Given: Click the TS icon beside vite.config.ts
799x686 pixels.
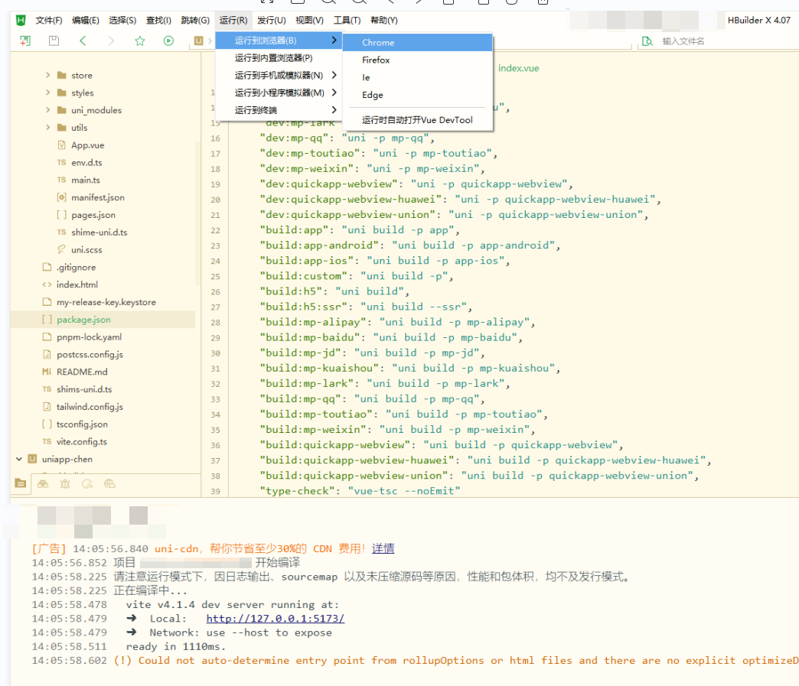Looking at the screenshot, I should [x=47, y=441].
